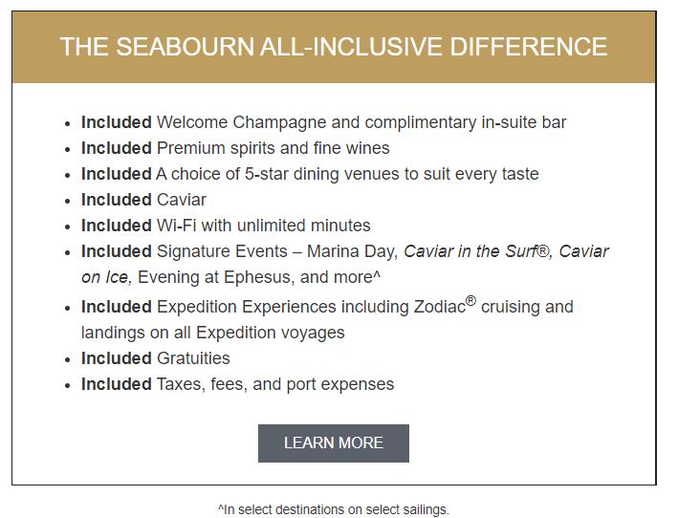This screenshot has width=678, height=518.
Task: Click the bullet point before Included Gratuities
Action: [67, 360]
